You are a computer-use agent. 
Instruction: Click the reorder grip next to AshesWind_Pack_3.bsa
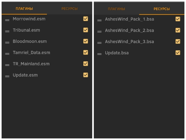(x=99, y=42)
